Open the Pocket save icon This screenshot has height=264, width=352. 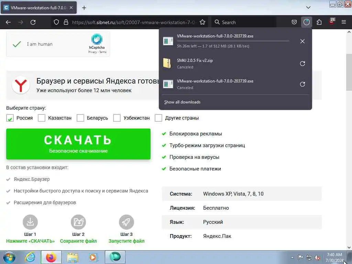point(294,22)
